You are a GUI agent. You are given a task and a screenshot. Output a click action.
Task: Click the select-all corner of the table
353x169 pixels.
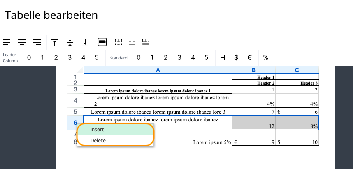[75, 70]
